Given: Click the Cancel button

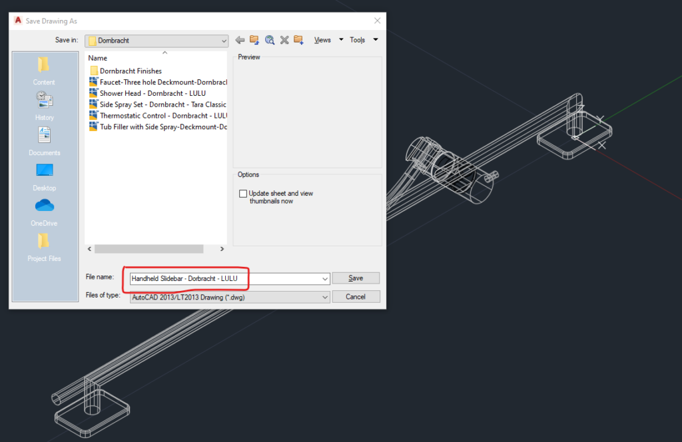Looking at the screenshot, I should click(356, 297).
